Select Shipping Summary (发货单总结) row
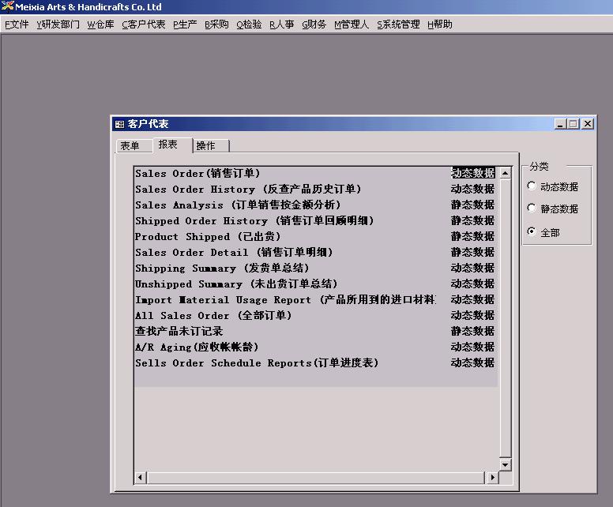Viewport: 613px width, 507px height. point(315,269)
